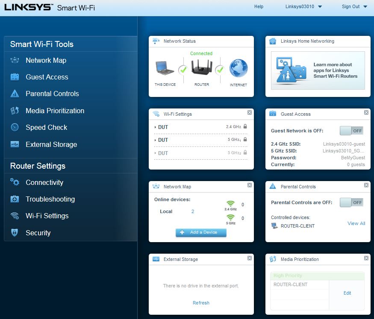Click the Speed Check gauge icon
Viewport: 374px width, 319px height.
15,127
